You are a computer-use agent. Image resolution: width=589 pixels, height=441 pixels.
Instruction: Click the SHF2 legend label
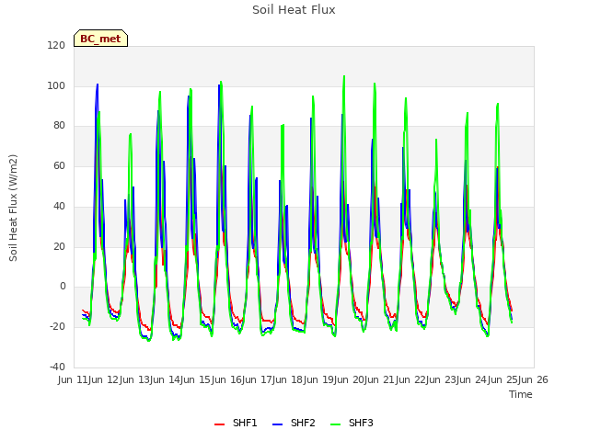[x=303, y=423]
